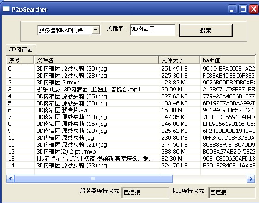The width and height of the screenshot is (259, 203).
Task: Click the scrollbar left arrow
Action: 11,179
